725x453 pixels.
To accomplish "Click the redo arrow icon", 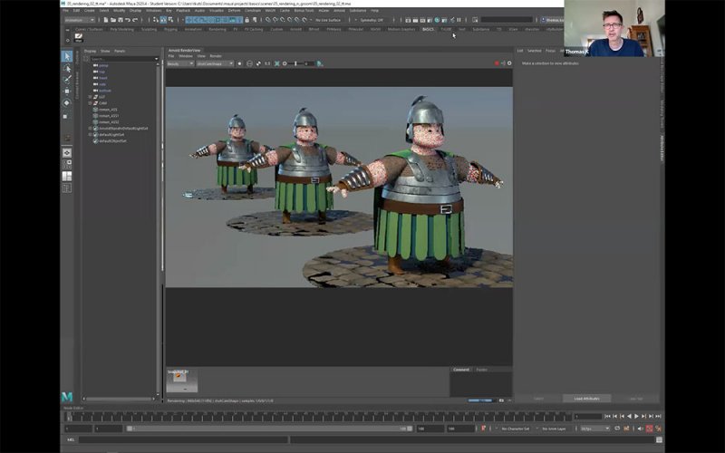I will 135,20.
